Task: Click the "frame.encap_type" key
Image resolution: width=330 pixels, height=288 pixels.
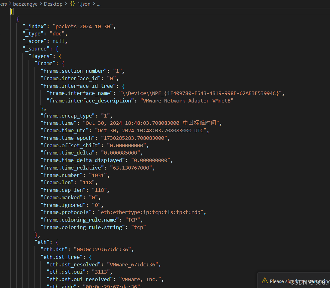Action: [68, 116]
